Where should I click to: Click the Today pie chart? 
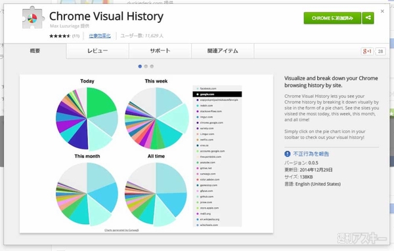point(87,119)
